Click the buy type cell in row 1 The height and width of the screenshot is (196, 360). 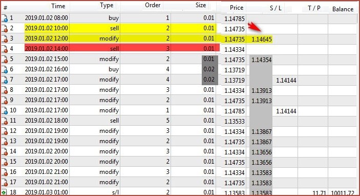coord(114,18)
